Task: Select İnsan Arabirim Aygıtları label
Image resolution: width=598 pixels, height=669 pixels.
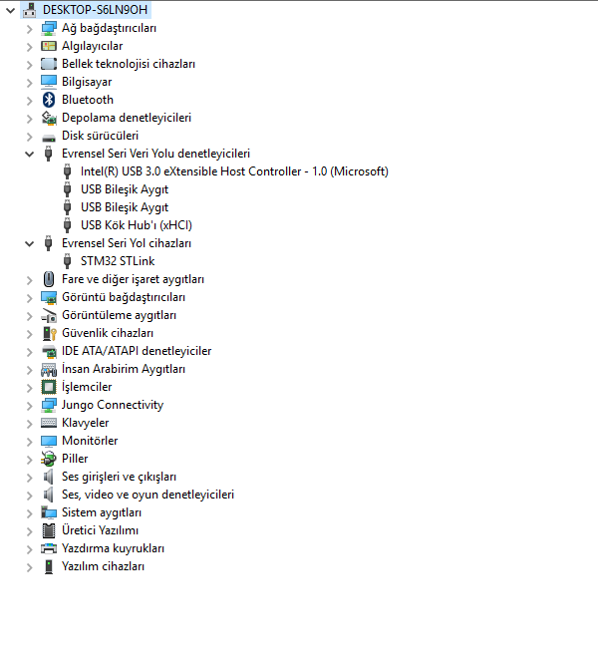Action: coord(124,369)
